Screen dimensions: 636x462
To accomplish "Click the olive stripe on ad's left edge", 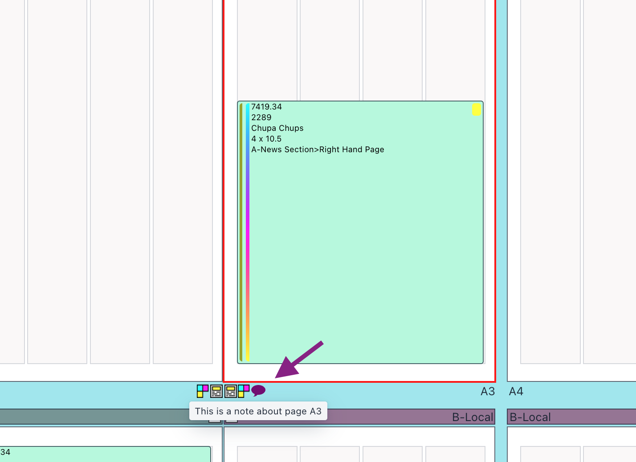I will 241,231.
